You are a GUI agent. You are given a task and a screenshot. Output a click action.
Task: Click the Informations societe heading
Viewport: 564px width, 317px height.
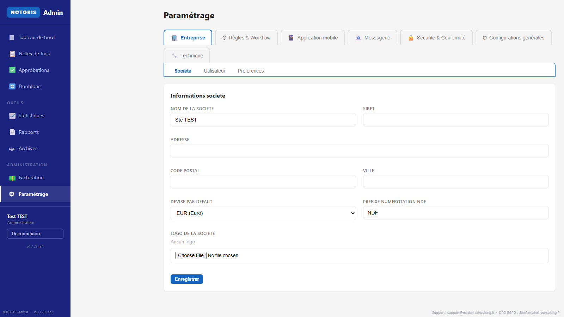coord(198,95)
